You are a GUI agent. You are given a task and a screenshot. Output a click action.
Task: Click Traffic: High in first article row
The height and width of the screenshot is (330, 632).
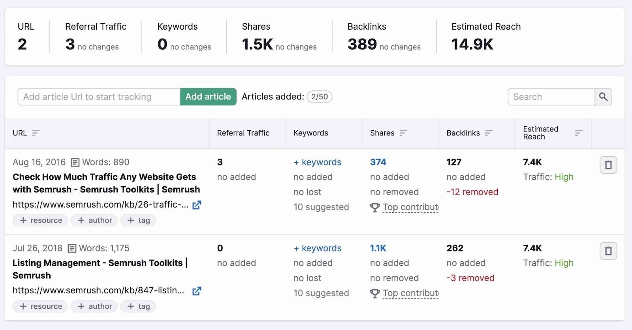tap(548, 177)
